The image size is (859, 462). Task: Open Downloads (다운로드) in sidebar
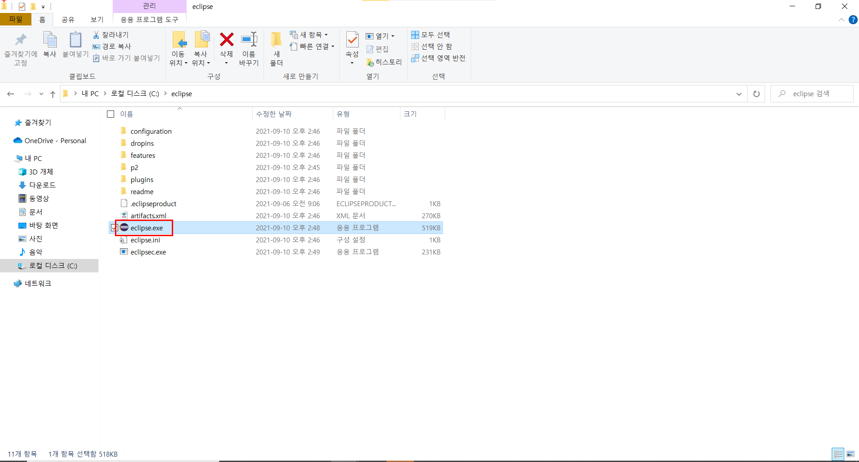[x=37, y=185]
